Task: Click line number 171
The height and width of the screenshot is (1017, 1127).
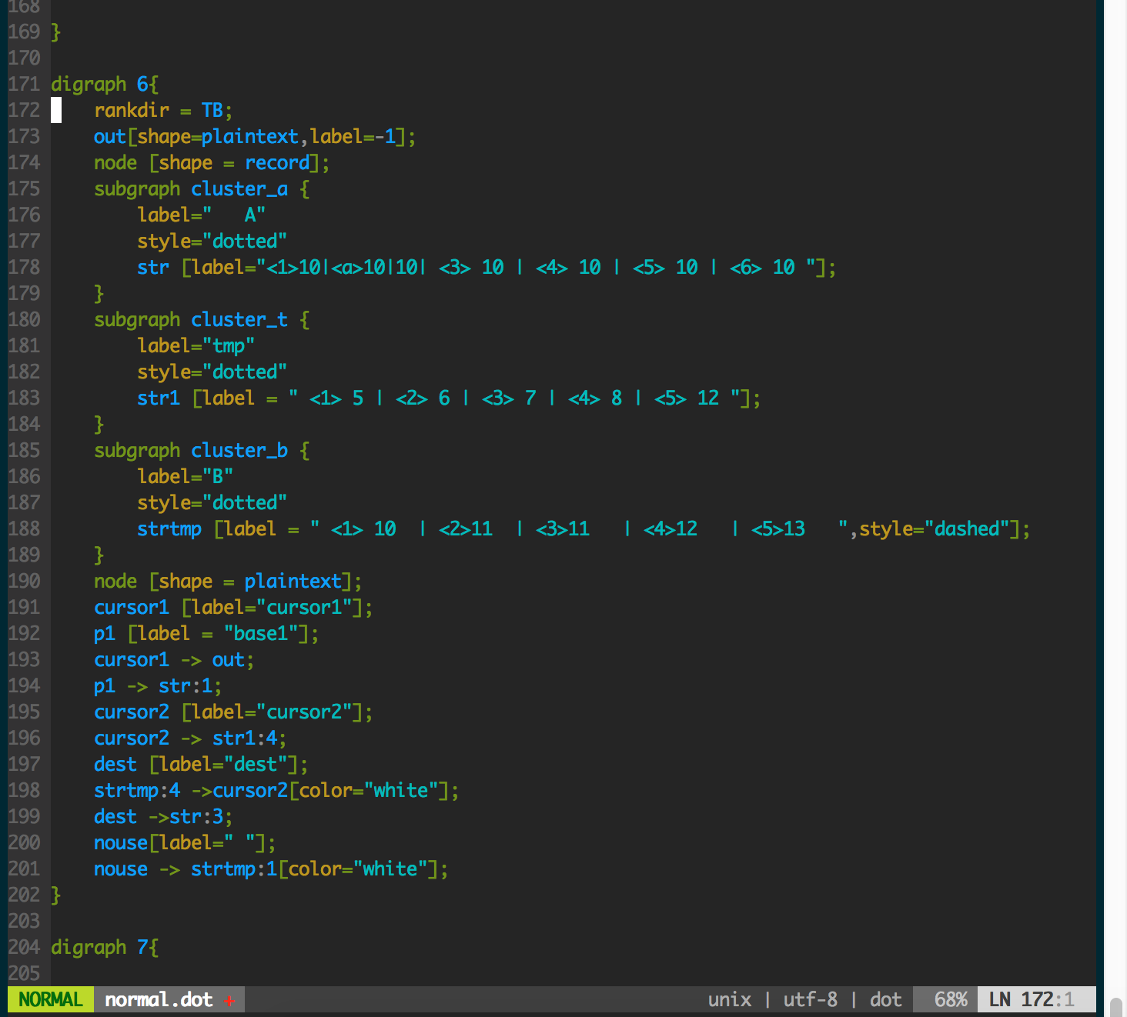Action: [24, 84]
